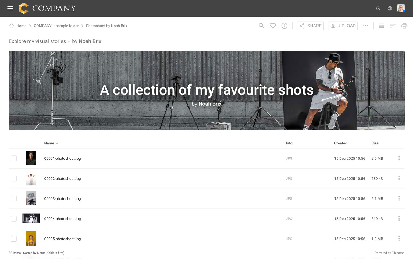Switch to list view layout icon

coord(381,26)
